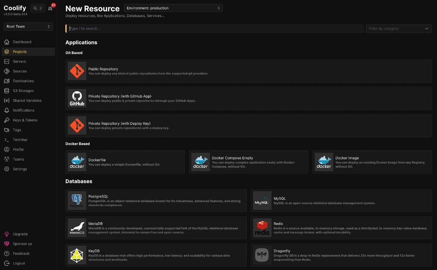The image size is (437, 270).
Task: Open the search using the magnifier icon beside Coolify
Action: [x=35, y=8]
